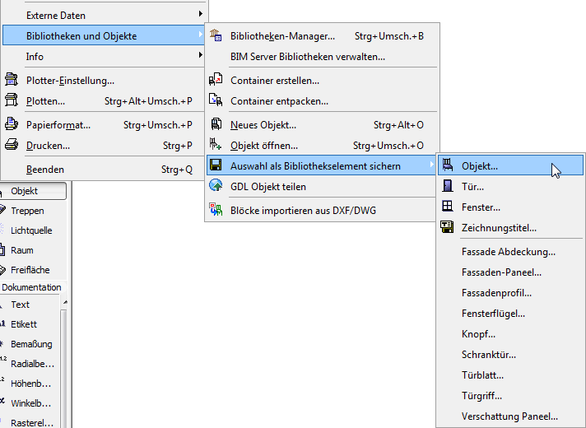The height and width of the screenshot is (428, 586).
Task: Click the Bibliotheken-Manager icon
Action: [x=216, y=35]
